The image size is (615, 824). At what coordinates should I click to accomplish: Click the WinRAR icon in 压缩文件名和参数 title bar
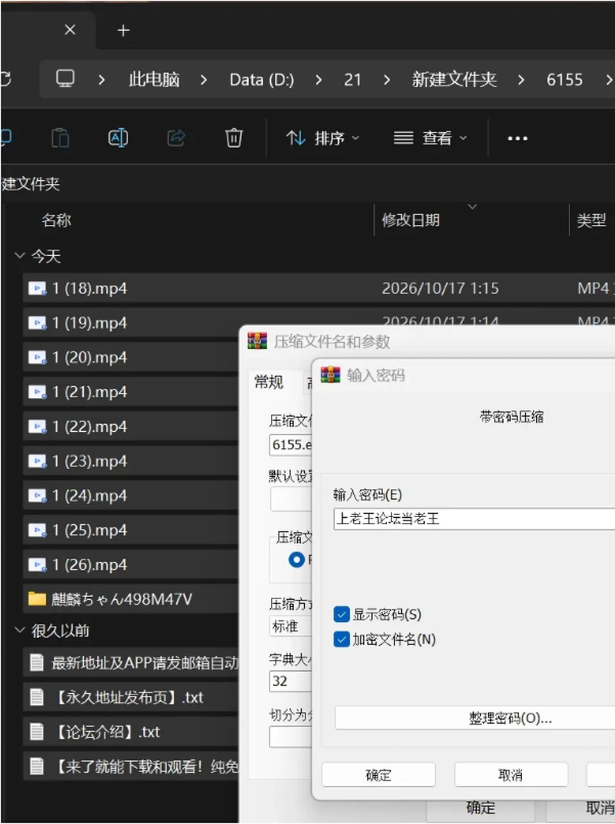(257, 341)
